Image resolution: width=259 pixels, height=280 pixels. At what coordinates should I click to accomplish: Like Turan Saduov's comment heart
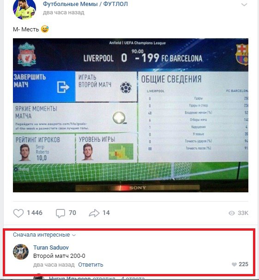click(x=234, y=264)
